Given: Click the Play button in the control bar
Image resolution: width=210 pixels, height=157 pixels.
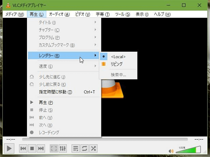Looking at the screenshot, I should 9,149.
